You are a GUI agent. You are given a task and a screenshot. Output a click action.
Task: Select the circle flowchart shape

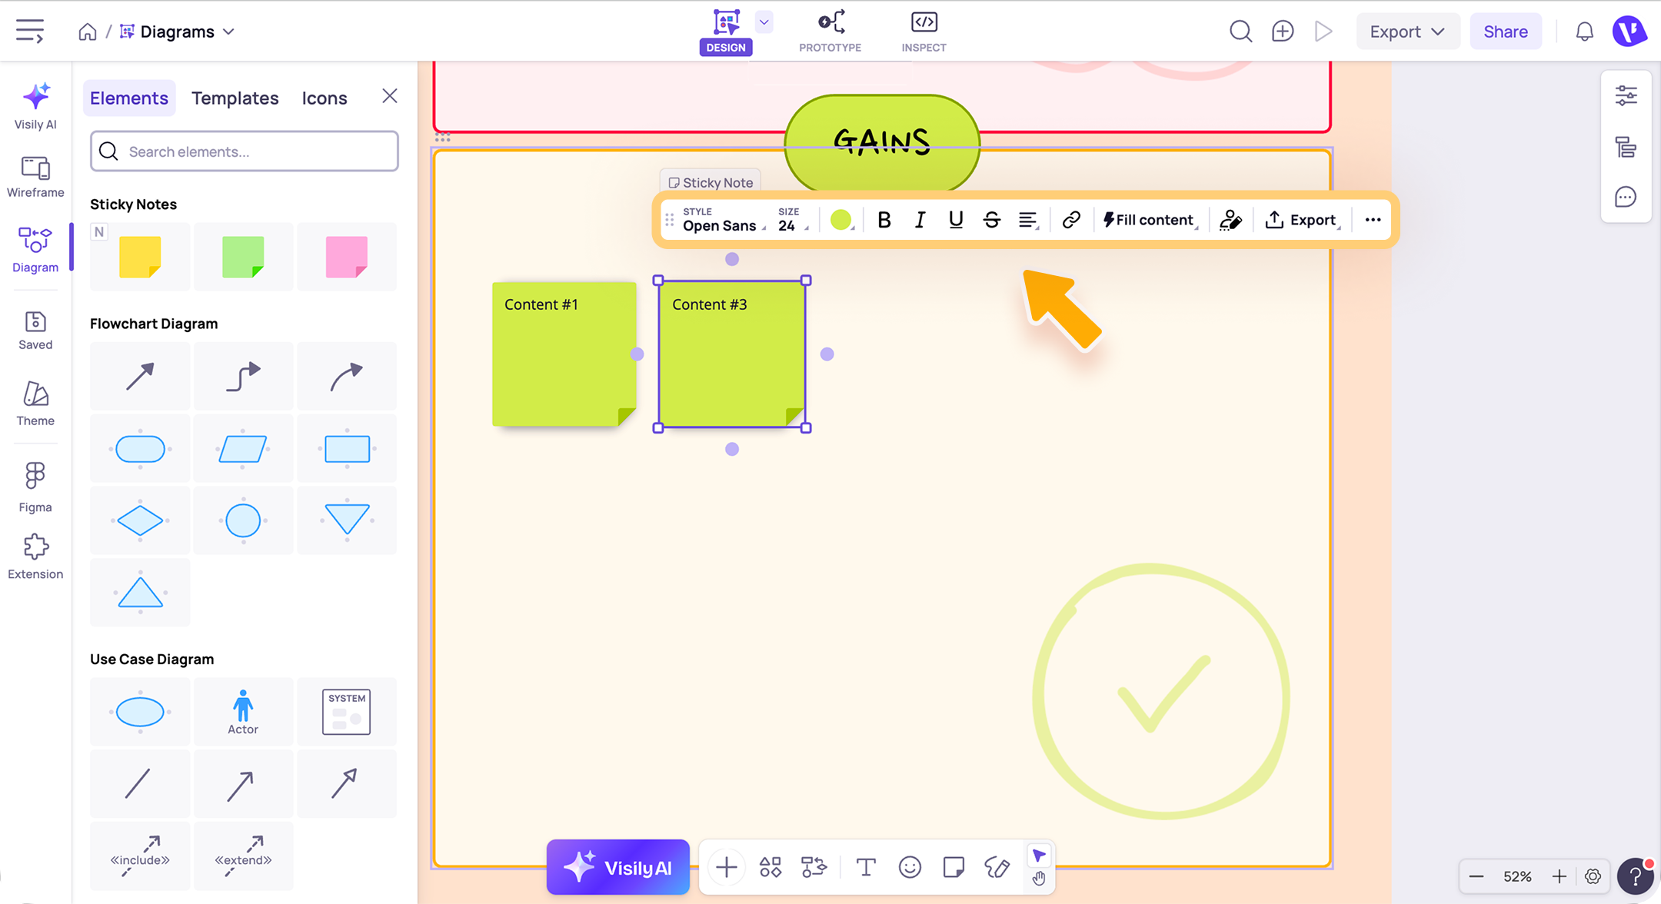243,521
